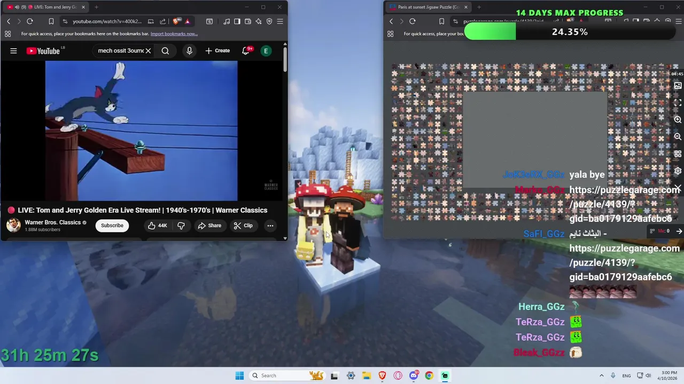Open YouTube notifications bell
The image size is (684, 384).
(x=246, y=51)
